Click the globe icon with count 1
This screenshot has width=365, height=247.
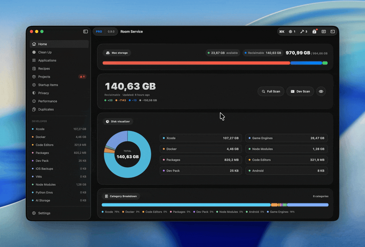[x=292, y=32]
